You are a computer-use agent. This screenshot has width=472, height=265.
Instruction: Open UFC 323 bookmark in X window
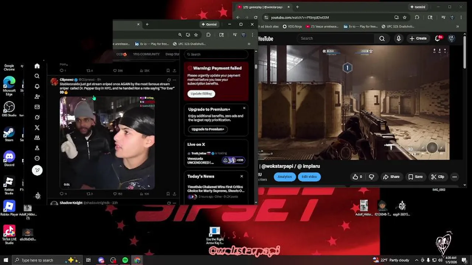click(189, 44)
